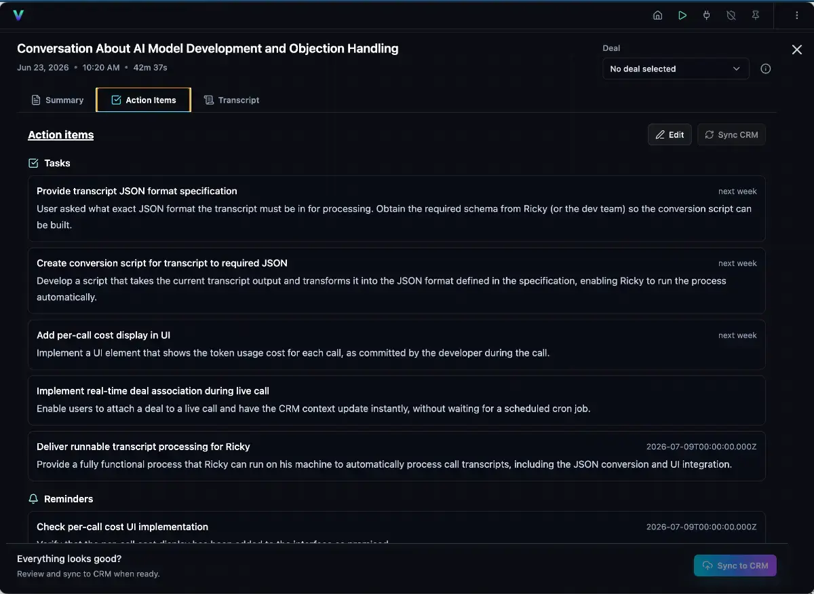Click the Edit button
This screenshot has width=814, height=594.
[670, 134]
